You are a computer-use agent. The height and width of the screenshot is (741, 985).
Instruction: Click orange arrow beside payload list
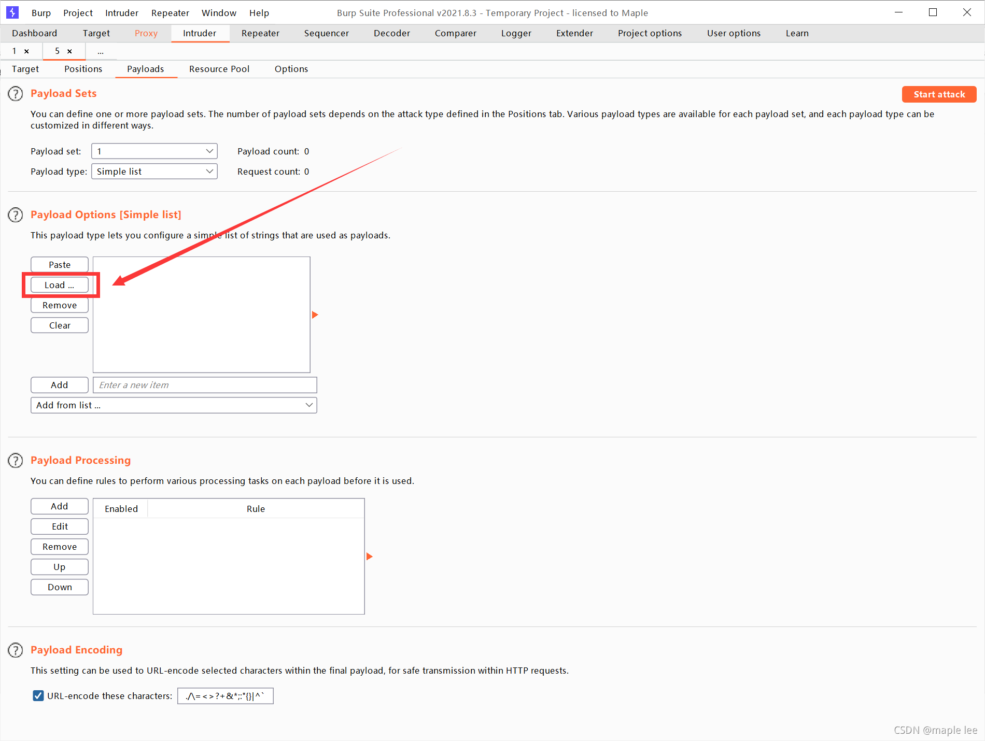coord(315,315)
